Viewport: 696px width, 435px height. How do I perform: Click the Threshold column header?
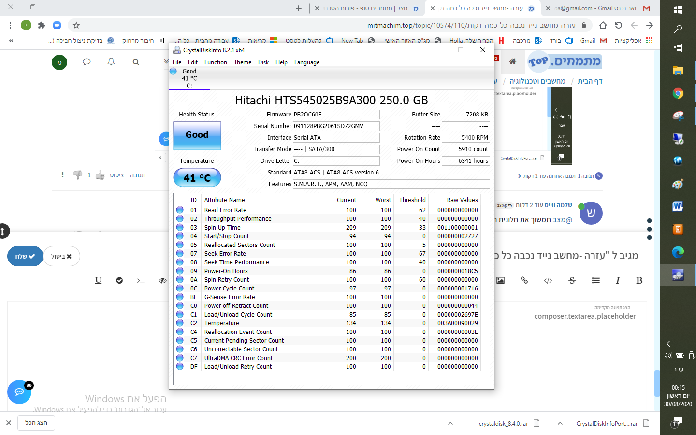pos(412,200)
